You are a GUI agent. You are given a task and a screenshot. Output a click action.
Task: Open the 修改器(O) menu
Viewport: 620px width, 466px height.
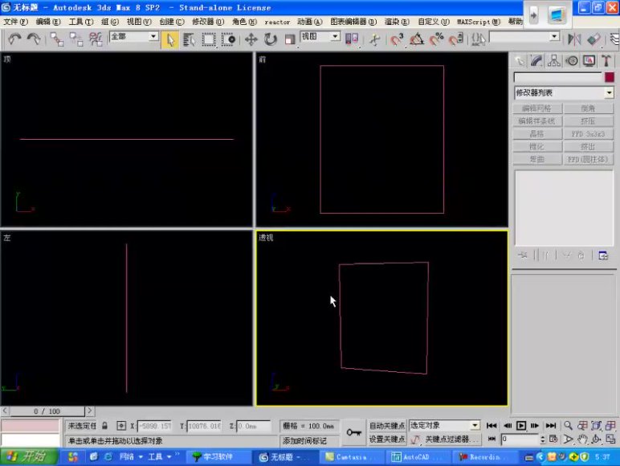[x=207, y=22]
